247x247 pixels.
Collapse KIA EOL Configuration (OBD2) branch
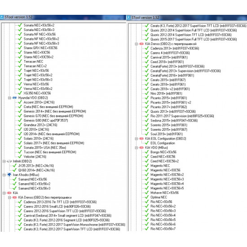(136, 139)
